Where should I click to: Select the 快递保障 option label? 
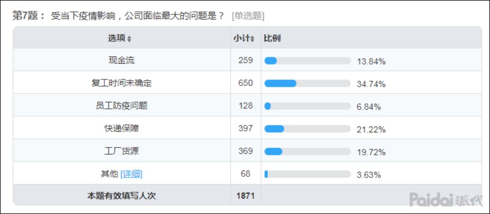point(122,129)
